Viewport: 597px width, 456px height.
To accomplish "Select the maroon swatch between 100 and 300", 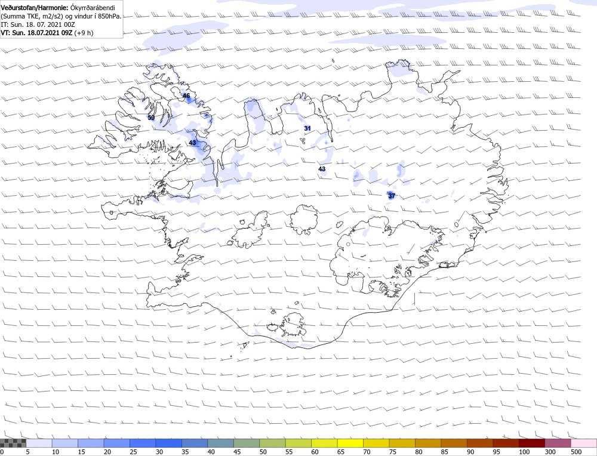I will 532,443.
